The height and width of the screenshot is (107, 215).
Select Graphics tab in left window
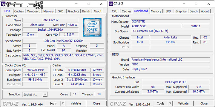point(73,11)
